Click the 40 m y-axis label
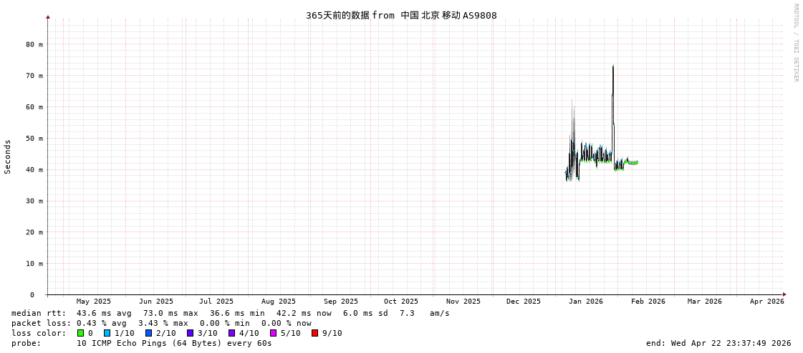This screenshot has width=803, height=353. click(34, 170)
